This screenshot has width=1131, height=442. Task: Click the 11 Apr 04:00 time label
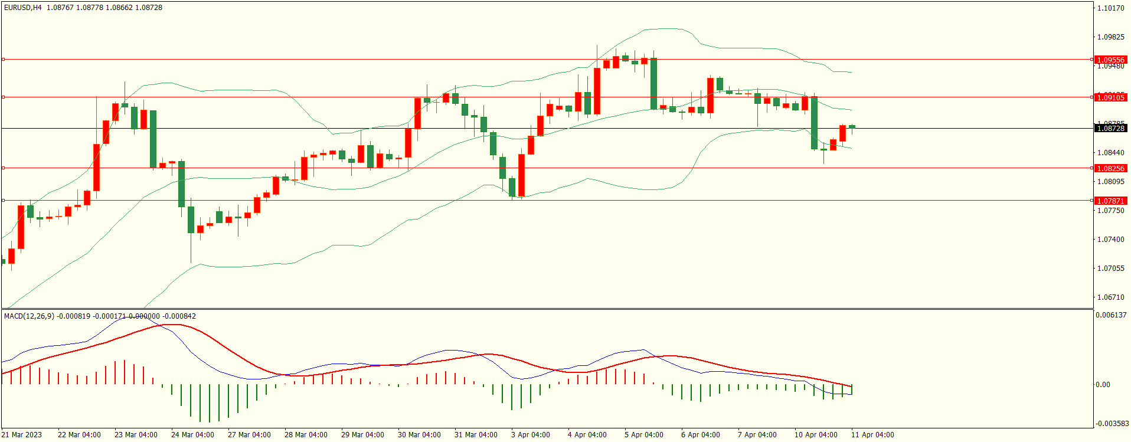coord(872,435)
